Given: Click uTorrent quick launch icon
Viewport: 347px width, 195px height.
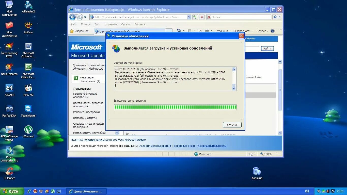Looking at the screenshot, I should (x=53, y=191).
